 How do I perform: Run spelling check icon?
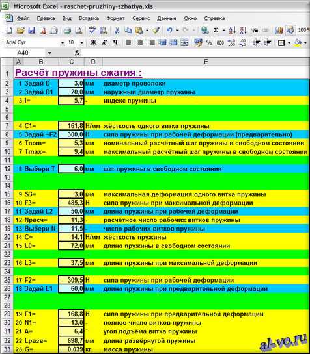pyautogui.click(x=92, y=30)
